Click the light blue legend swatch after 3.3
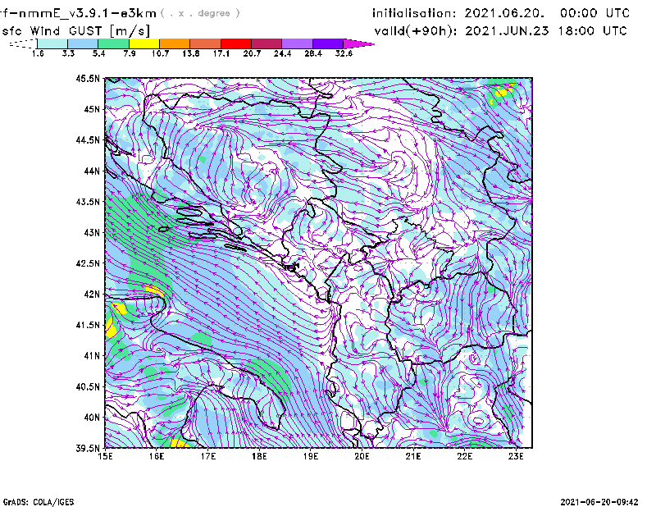 pyautogui.click(x=83, y=43)
